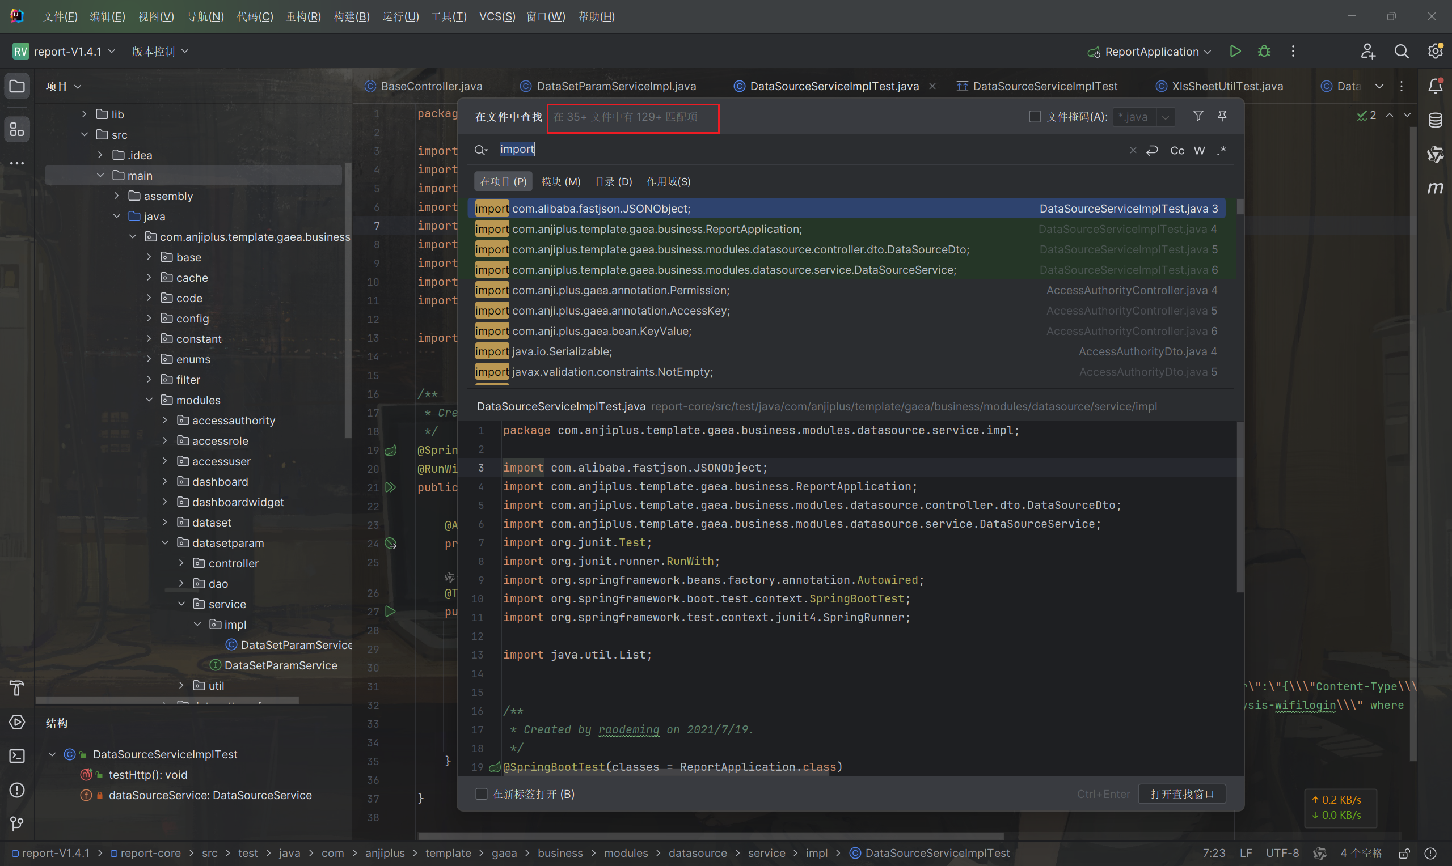This screenshot has height=866, width=1452.
Task: Select the Scope tab in find dialog
Action: 668,181
